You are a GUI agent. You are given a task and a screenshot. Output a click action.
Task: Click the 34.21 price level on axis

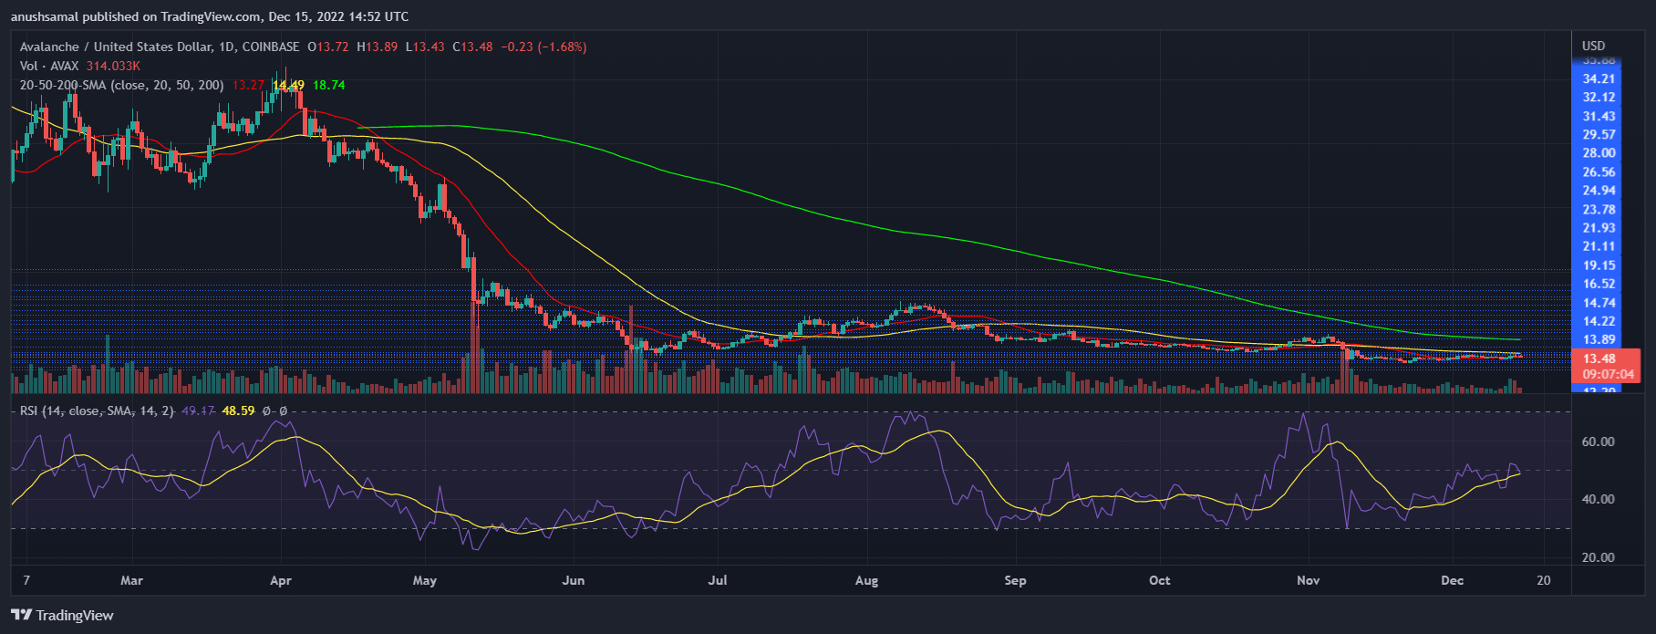(x=1599, y=78)
